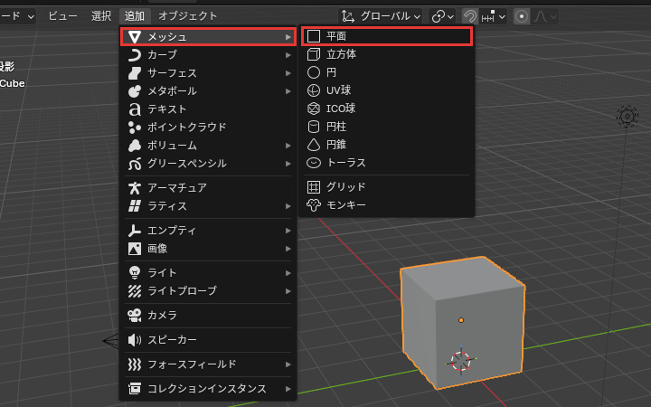651x407 pixels.
Task: Click the ボリューム cloud icon
Action: coord(134,146)
